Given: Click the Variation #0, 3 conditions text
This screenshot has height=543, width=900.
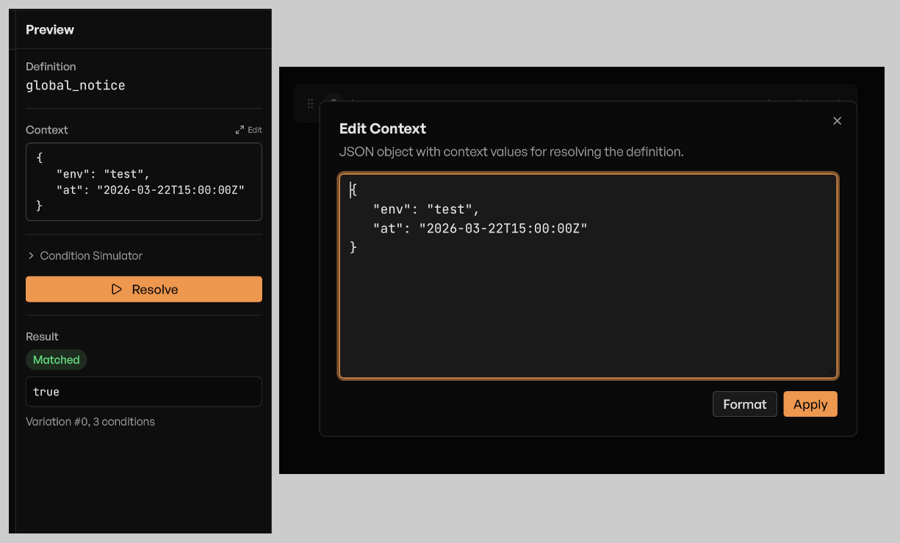Looking at the screenshot, I should (90, 422).
